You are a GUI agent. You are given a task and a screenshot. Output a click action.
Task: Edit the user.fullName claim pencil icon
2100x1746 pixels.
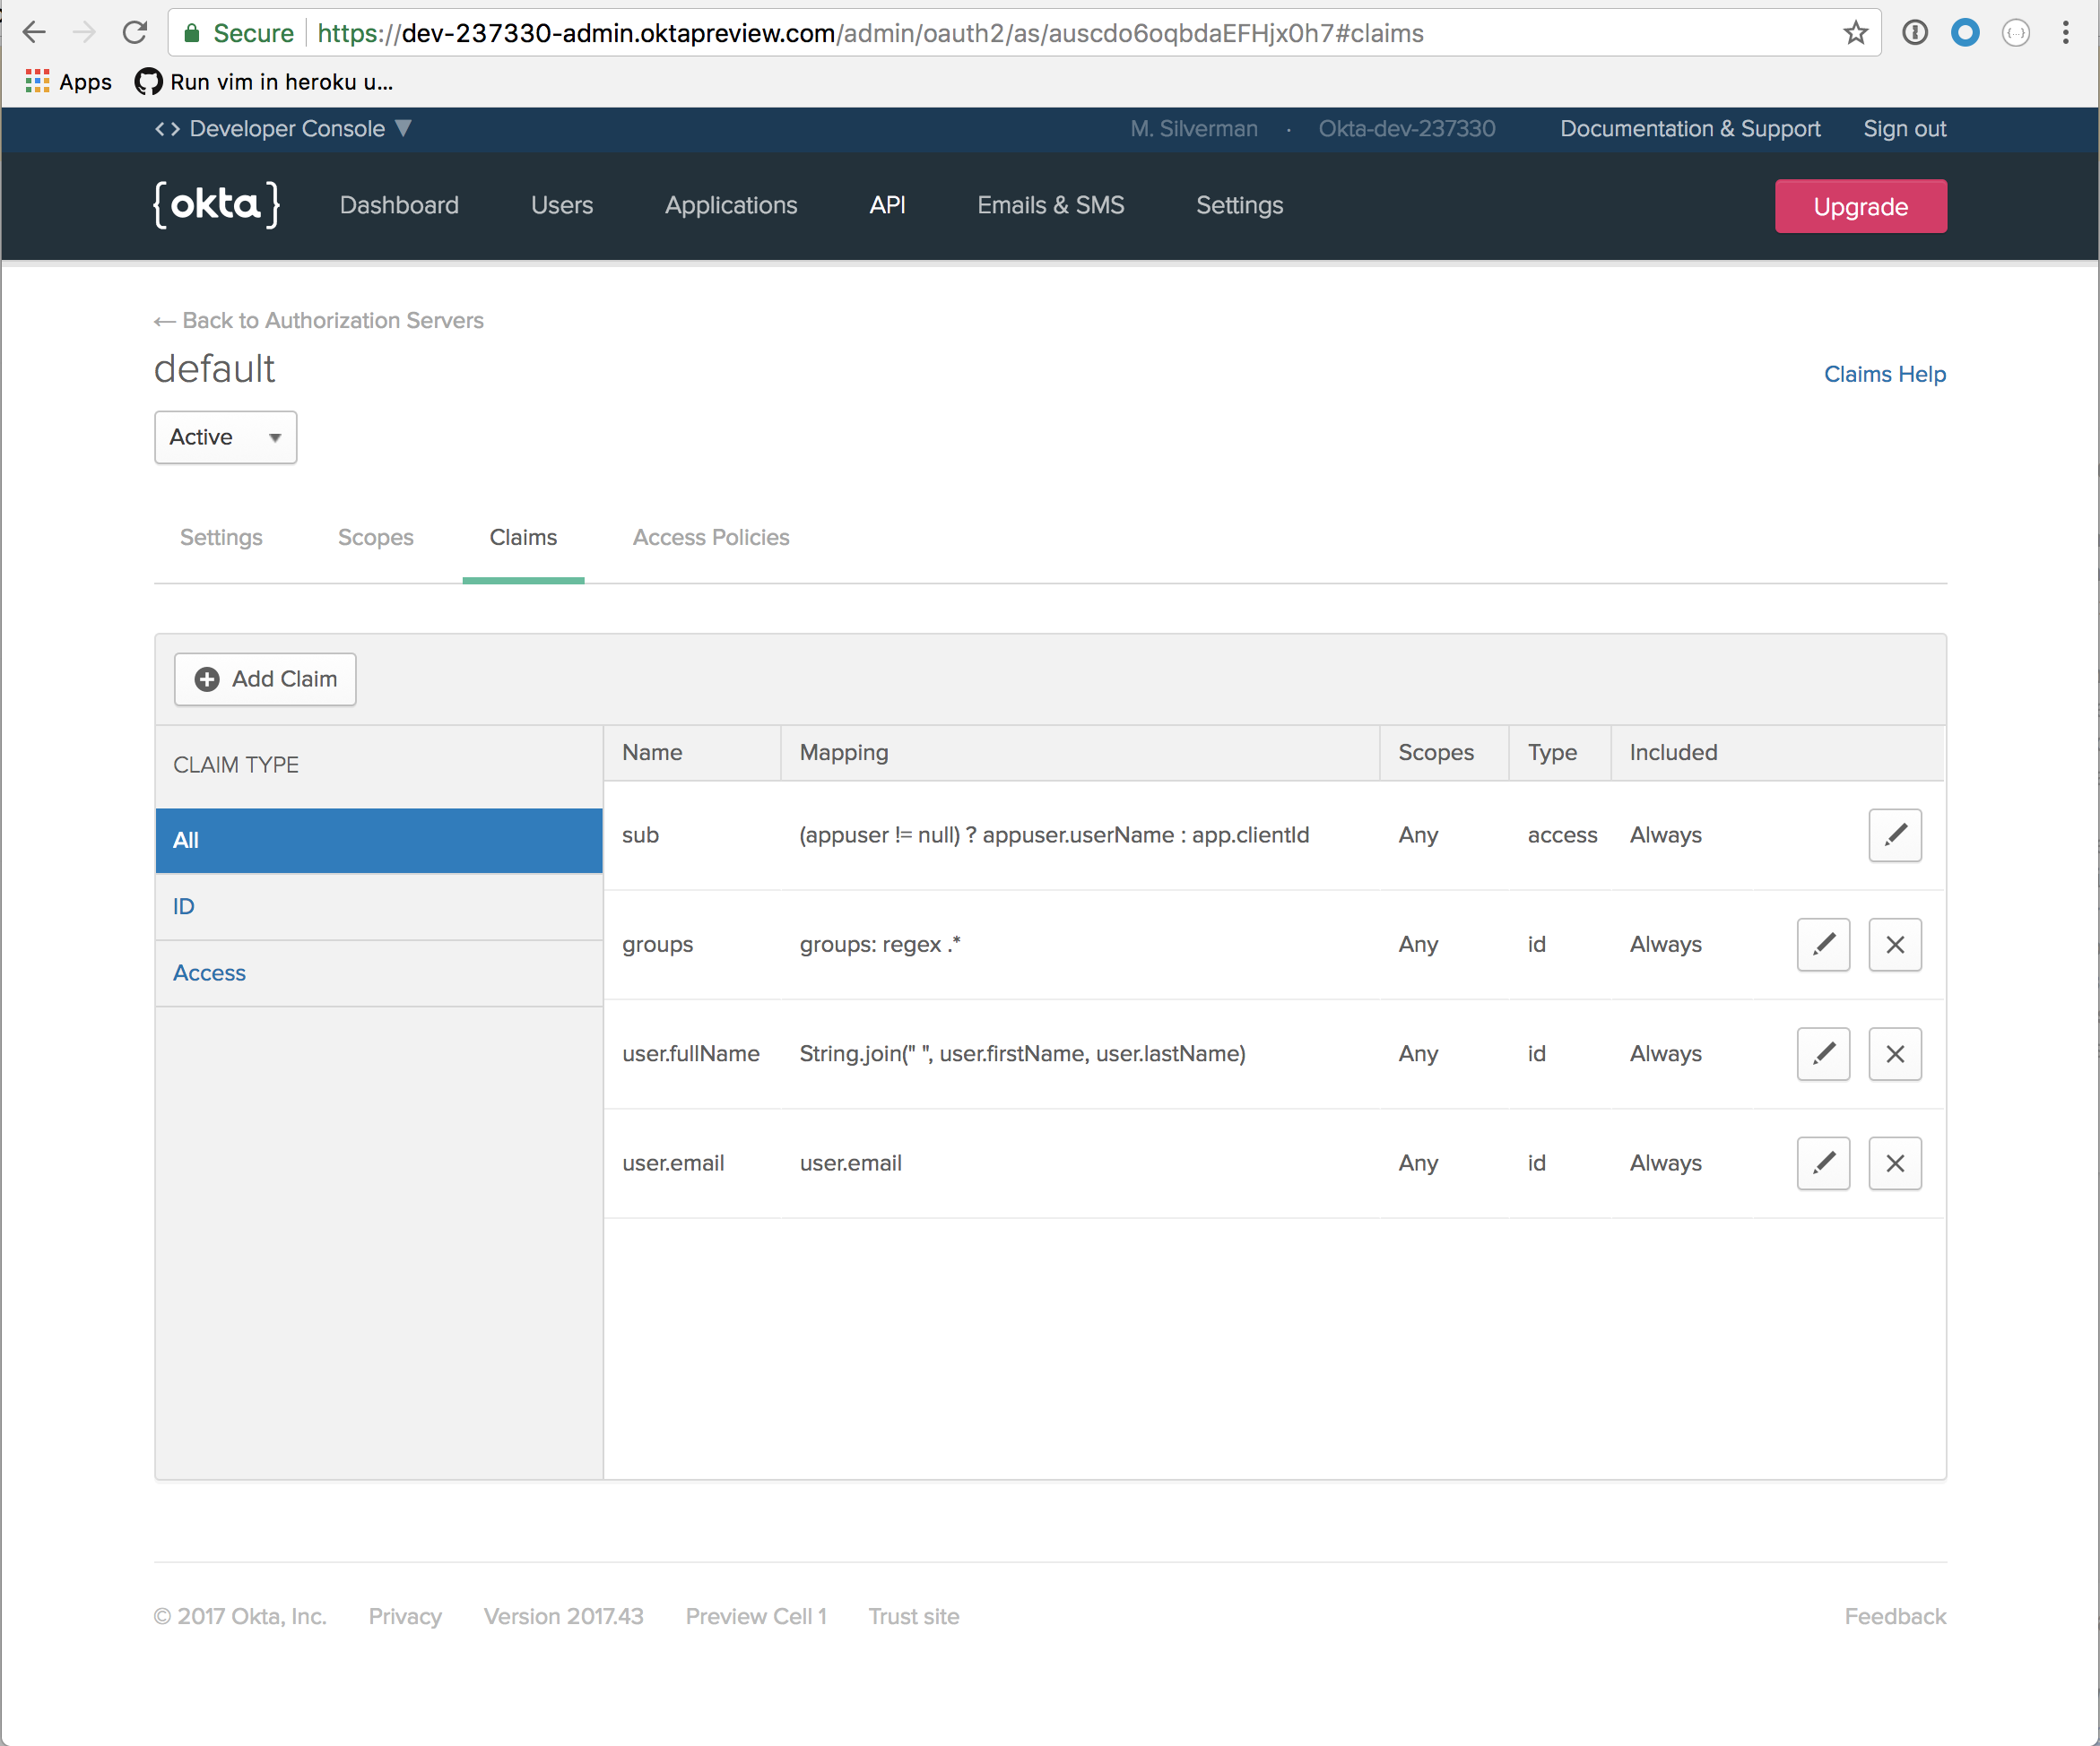coord(1822,1052)
